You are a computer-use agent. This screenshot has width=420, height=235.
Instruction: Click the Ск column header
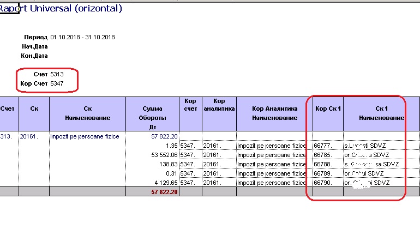tap(34, 114)
